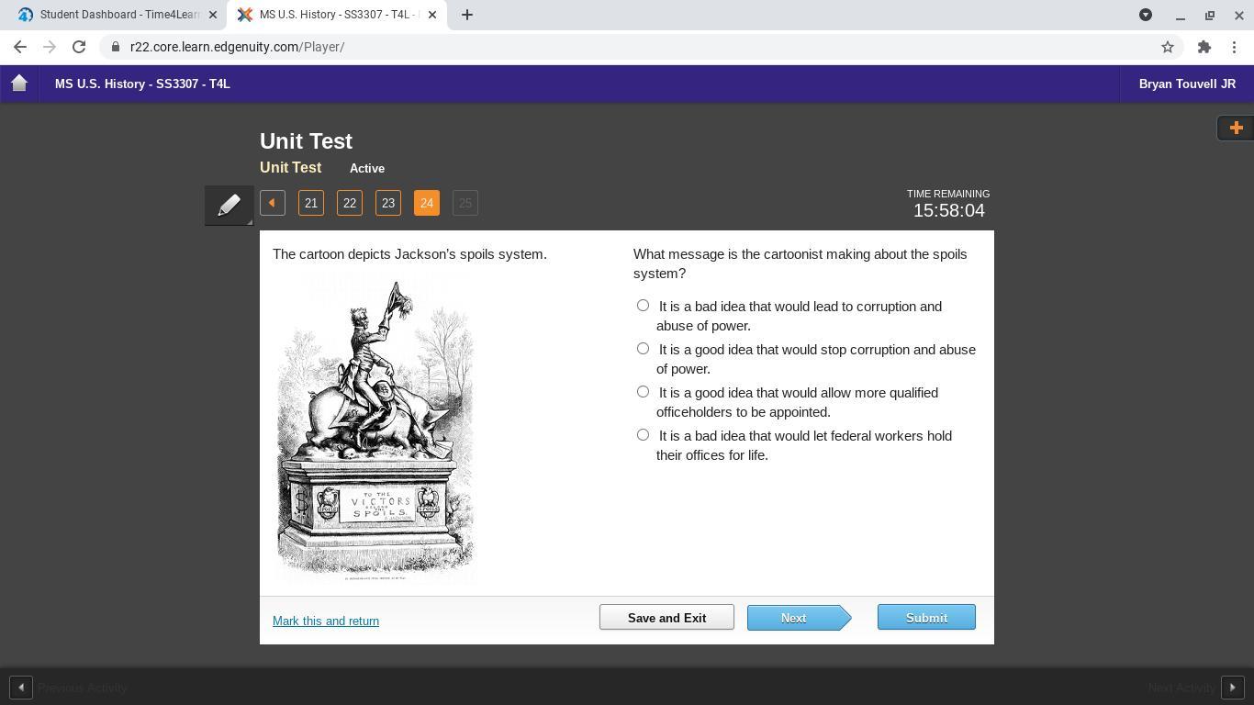Screen dimensions: 1254x705
Task: Jump to question 23
Action: coord(388,203)
